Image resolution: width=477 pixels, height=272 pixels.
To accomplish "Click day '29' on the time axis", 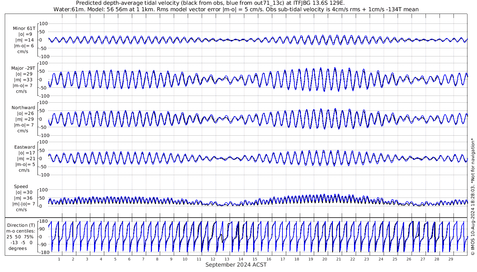I will click(x=450, y=259).
